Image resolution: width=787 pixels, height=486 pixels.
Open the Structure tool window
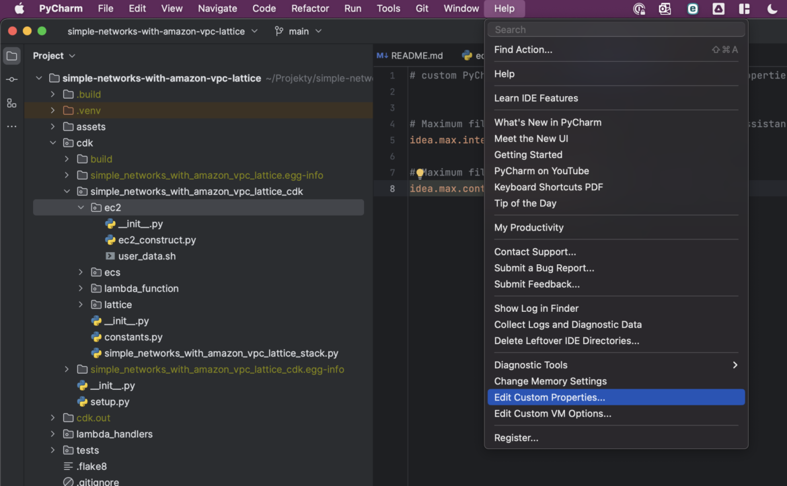pyautogui.click(x=11, y=103)
